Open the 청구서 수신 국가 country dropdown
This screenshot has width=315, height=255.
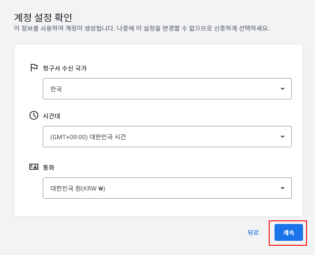(167, 89)
